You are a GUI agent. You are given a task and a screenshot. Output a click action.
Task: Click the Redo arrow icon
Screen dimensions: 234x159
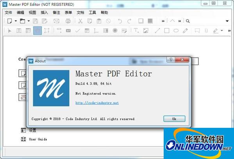[x=129, y=21]
